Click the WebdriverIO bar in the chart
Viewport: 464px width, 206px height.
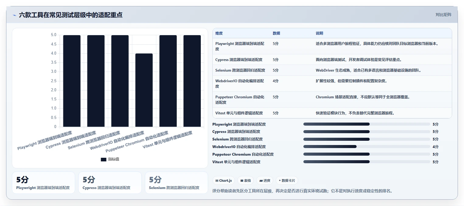coord(144,90)
